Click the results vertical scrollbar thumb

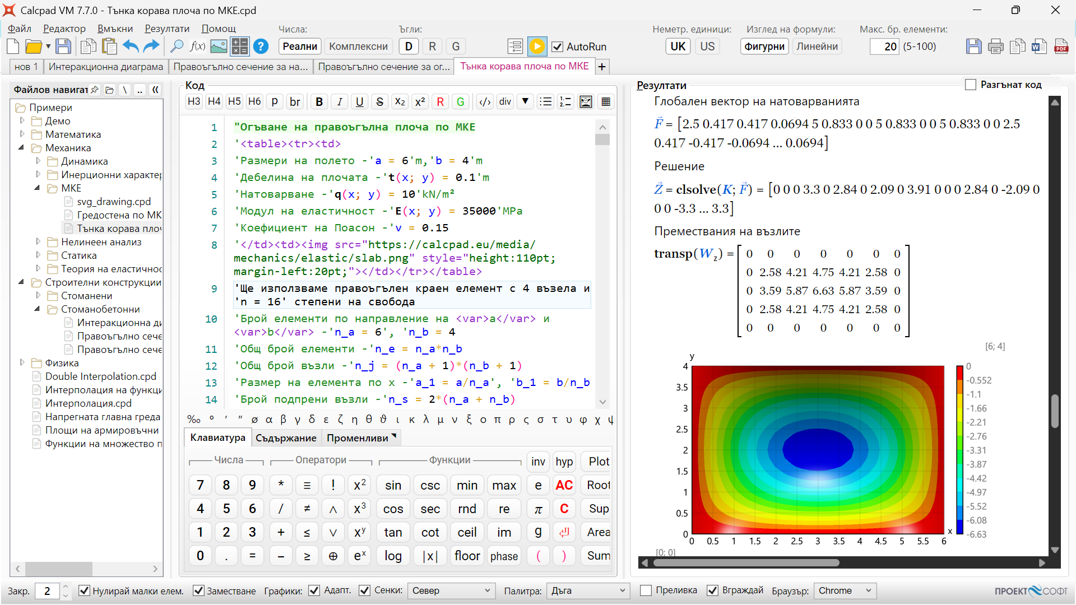coord(1055,411)
